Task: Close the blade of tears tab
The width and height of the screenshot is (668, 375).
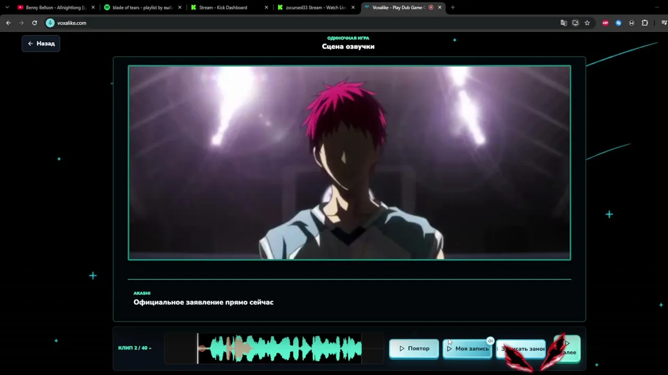Action: (180, 7)
